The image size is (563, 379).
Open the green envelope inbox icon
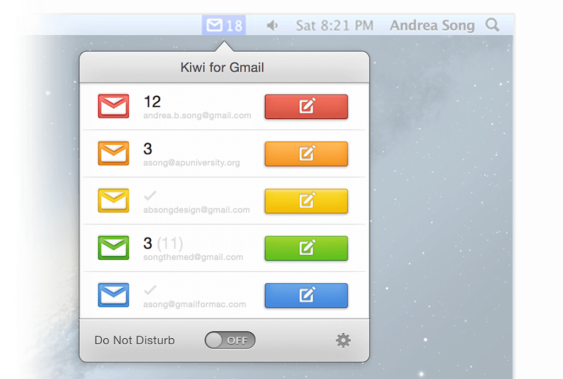(113, 248)
